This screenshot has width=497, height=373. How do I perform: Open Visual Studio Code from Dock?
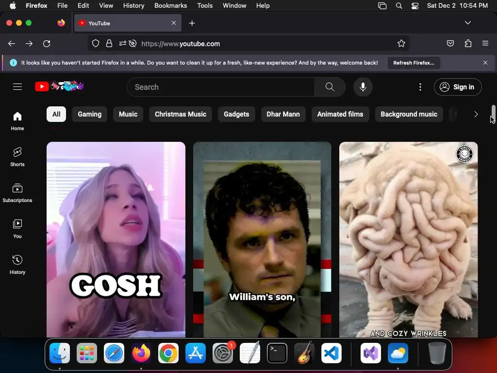click(331, 353)
